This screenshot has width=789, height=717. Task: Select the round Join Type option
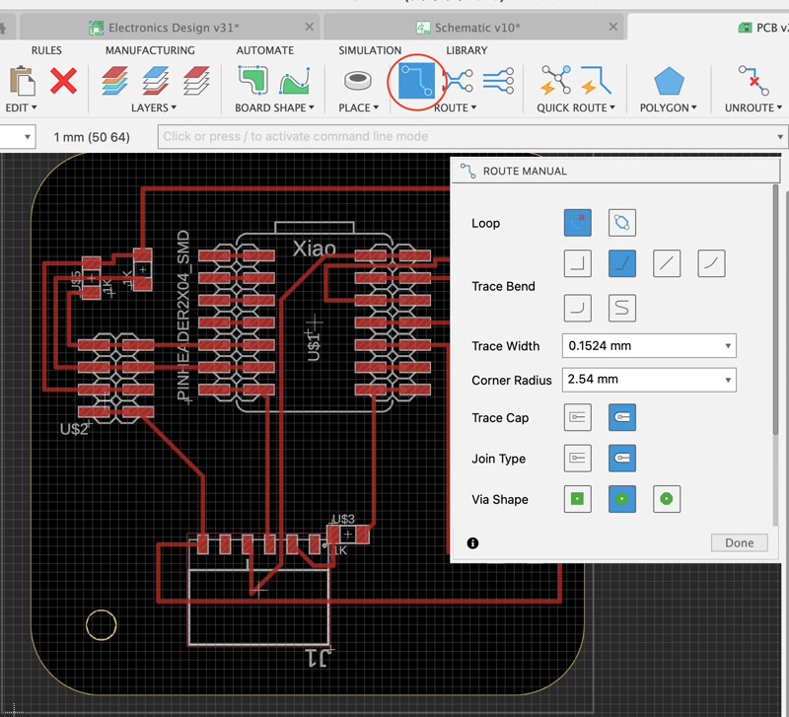tap(622, 458)
